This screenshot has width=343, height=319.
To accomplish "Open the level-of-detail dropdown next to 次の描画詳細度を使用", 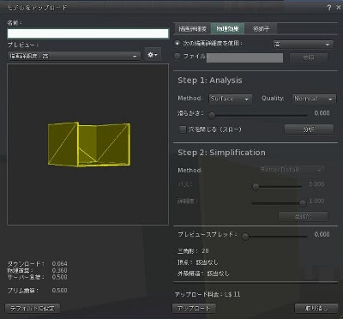I will click(304, 45).
